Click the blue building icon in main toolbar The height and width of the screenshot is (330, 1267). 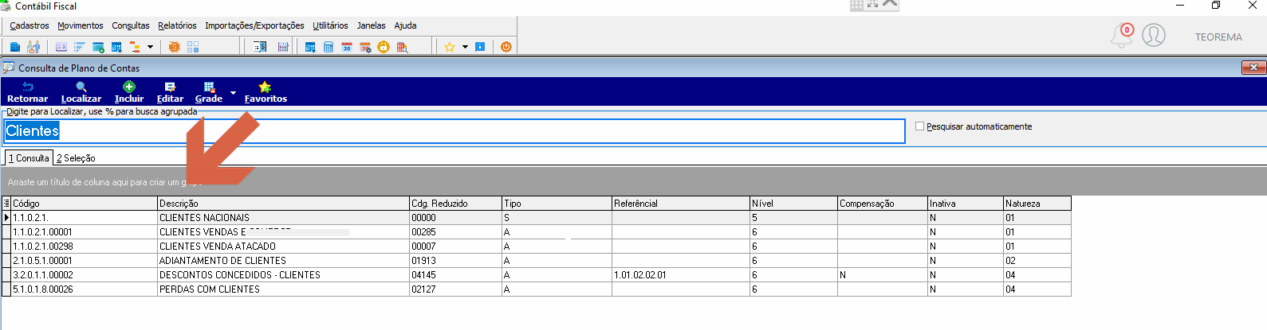(x=15, y=47)
